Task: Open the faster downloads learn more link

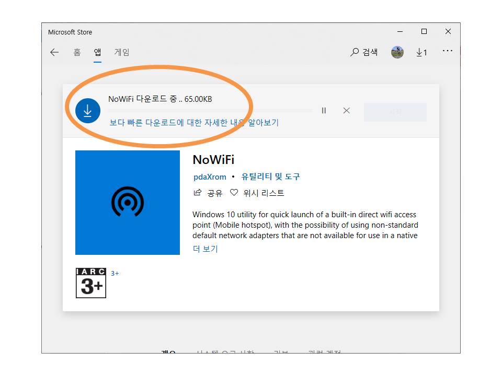Action: [x=194, y=122]
